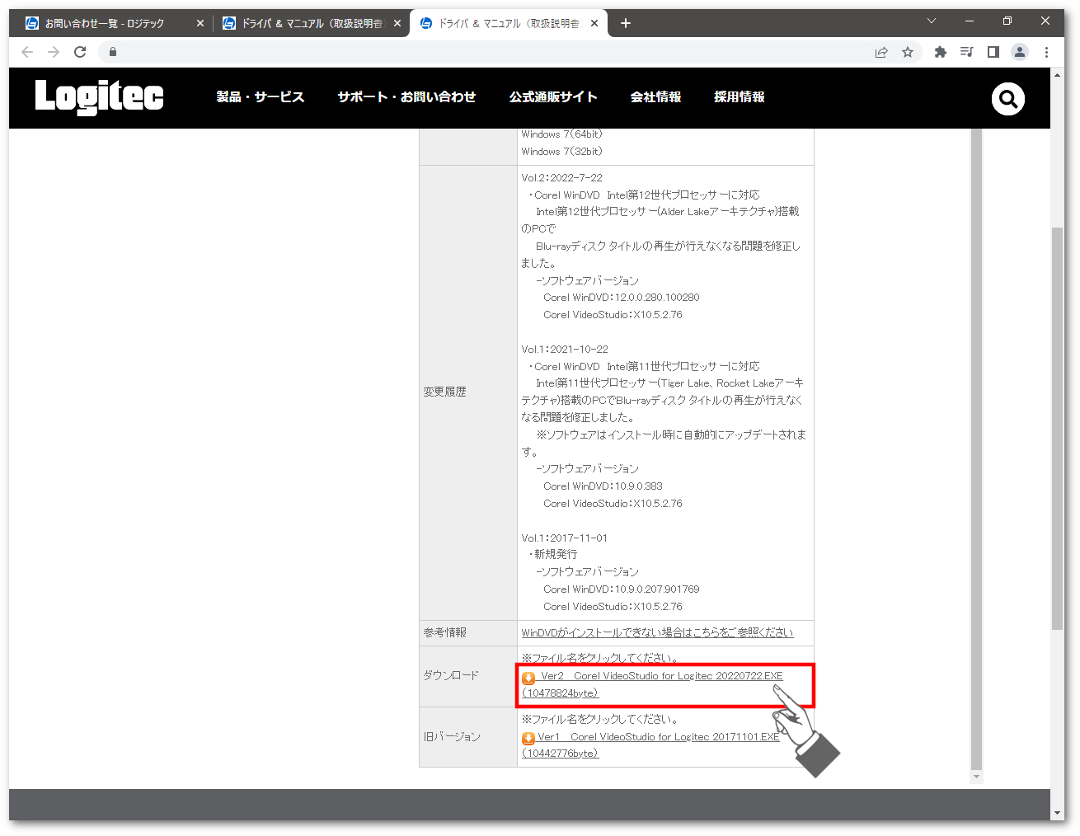Screen dimensions: 1080x836
Task: Select the text Vol.2:2022-7-22
Action: [x=561, y=177]
